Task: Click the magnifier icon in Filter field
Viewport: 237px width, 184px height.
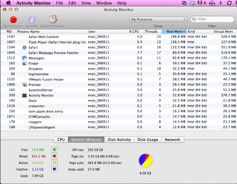Action: (194, 19)
